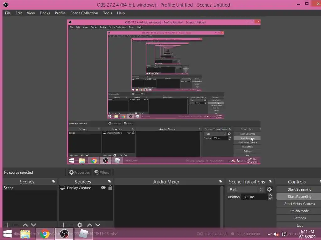Pop out the Scenes dock with its float icon
The width and height of the screenshot is (321, 240).
54,182
